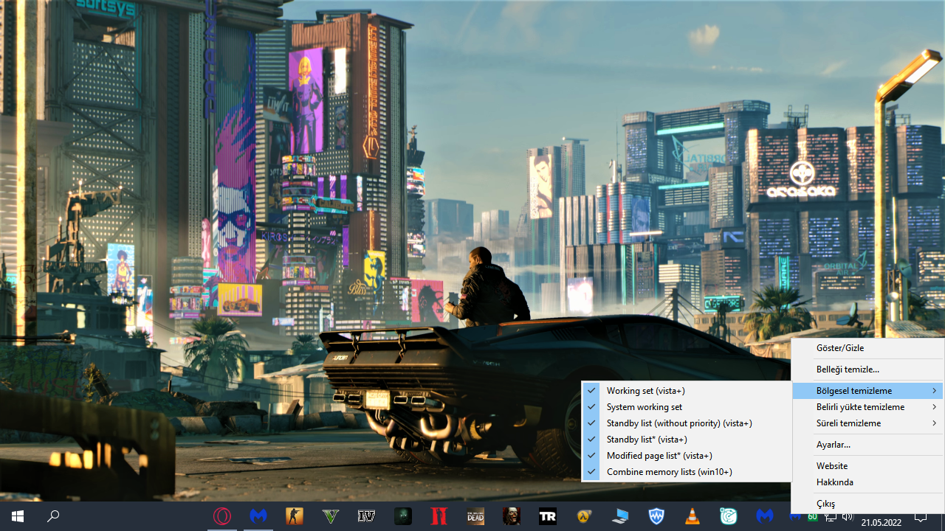Image resolution: width=945 pixels, height=531 pixels.
Task: Select Göster/Gizle in the tray menu
Action: (x=867, y=348)
